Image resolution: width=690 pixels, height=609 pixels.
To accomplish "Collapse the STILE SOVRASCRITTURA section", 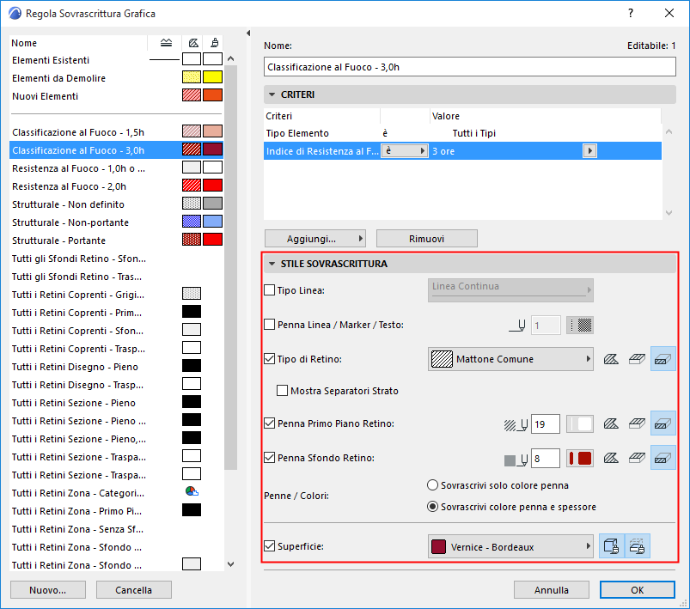I will [x=272, y=264].
